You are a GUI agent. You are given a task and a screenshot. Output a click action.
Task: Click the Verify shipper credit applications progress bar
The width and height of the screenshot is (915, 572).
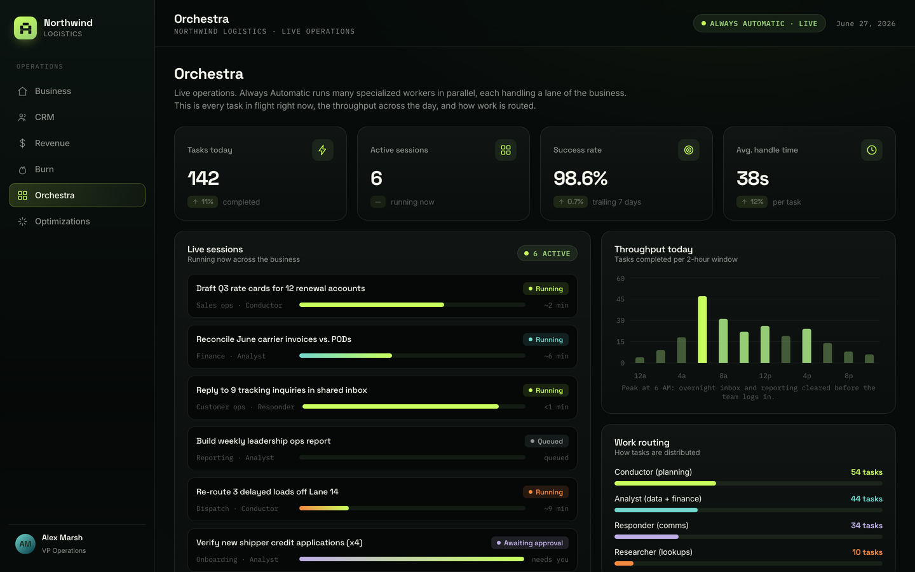[412, 559]
